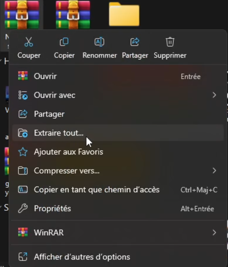The height and width of the screenshot is (267, 228).
Task: Select Ouvrir from the context menu
Action: click(x=118, y=76)
